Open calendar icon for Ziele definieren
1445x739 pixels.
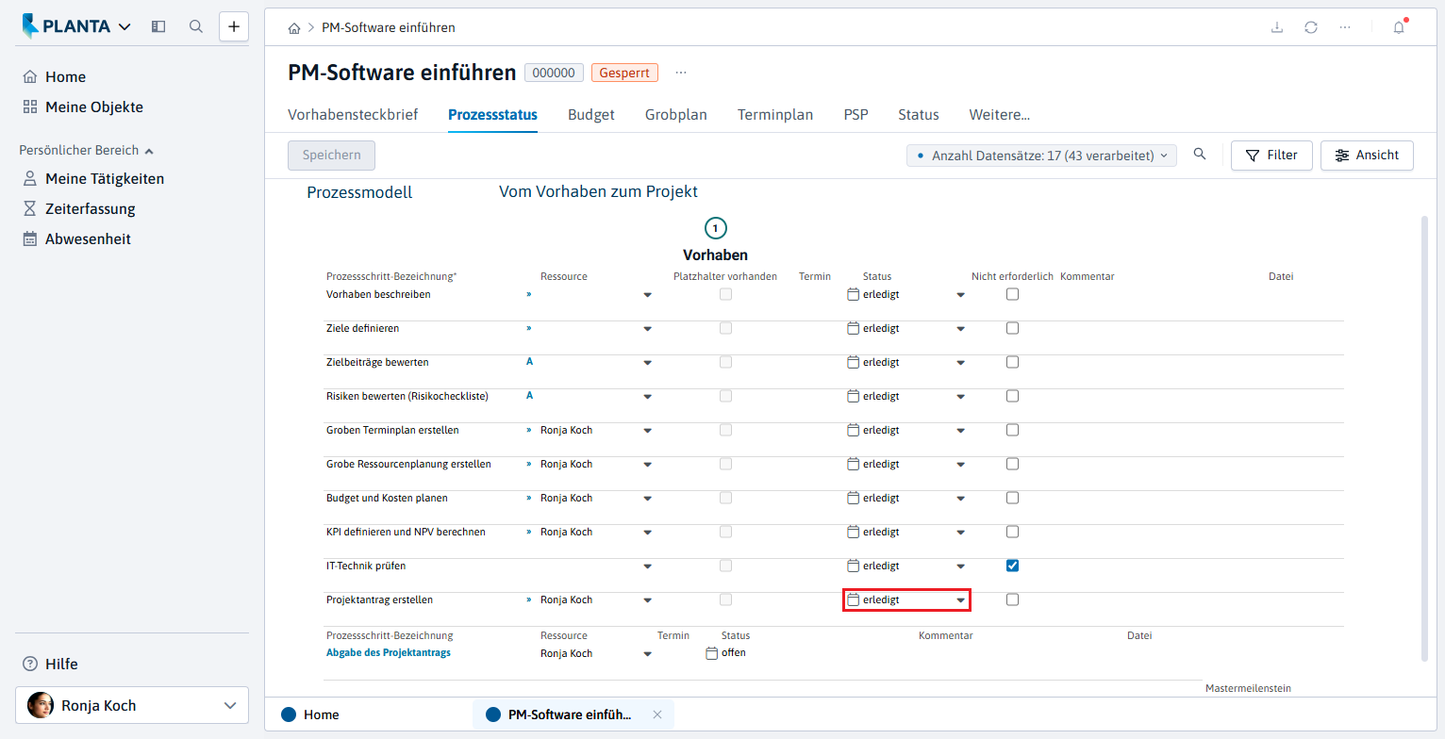(854, 328)
